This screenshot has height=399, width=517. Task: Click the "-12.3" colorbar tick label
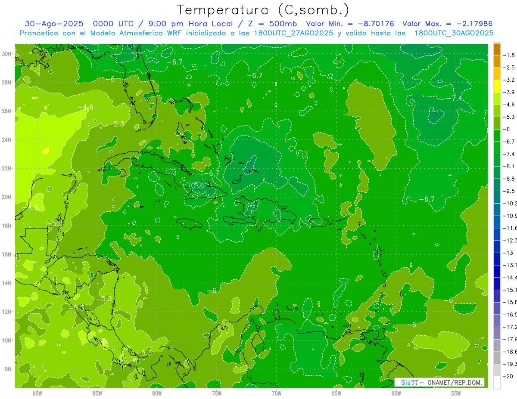point(510,241)
